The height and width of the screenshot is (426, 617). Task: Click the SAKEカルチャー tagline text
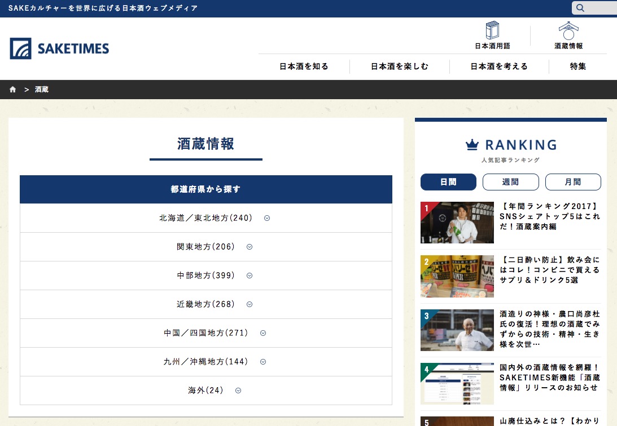[103, 8]
